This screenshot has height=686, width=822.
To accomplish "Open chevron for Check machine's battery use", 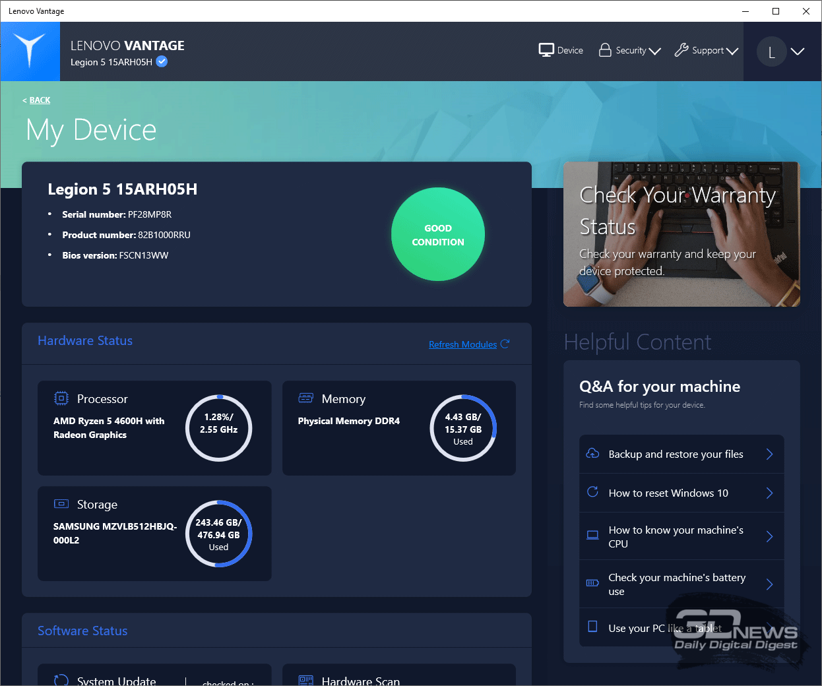I will tap(769, 584).
